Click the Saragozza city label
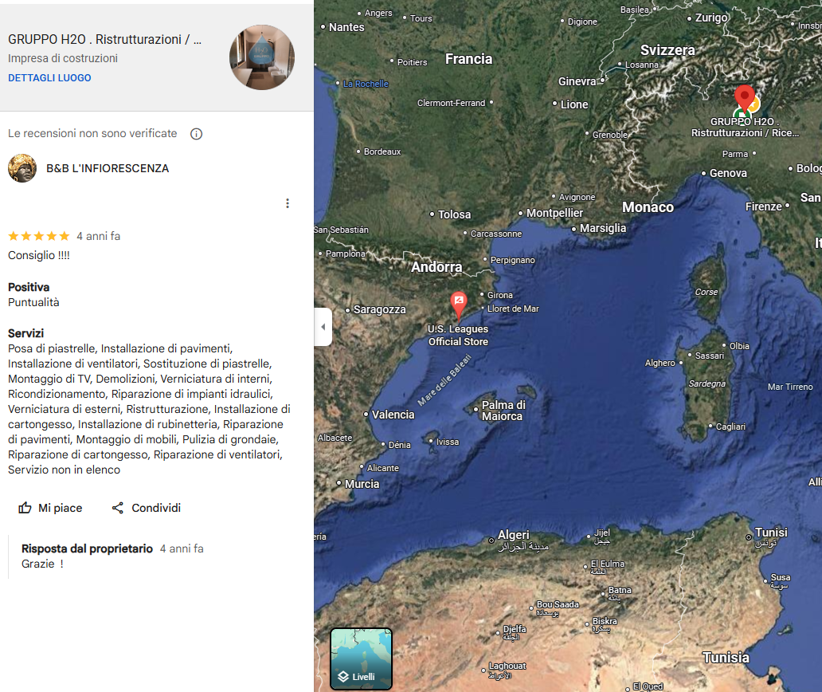Viewport: 822px width, 692px height. 379,309
